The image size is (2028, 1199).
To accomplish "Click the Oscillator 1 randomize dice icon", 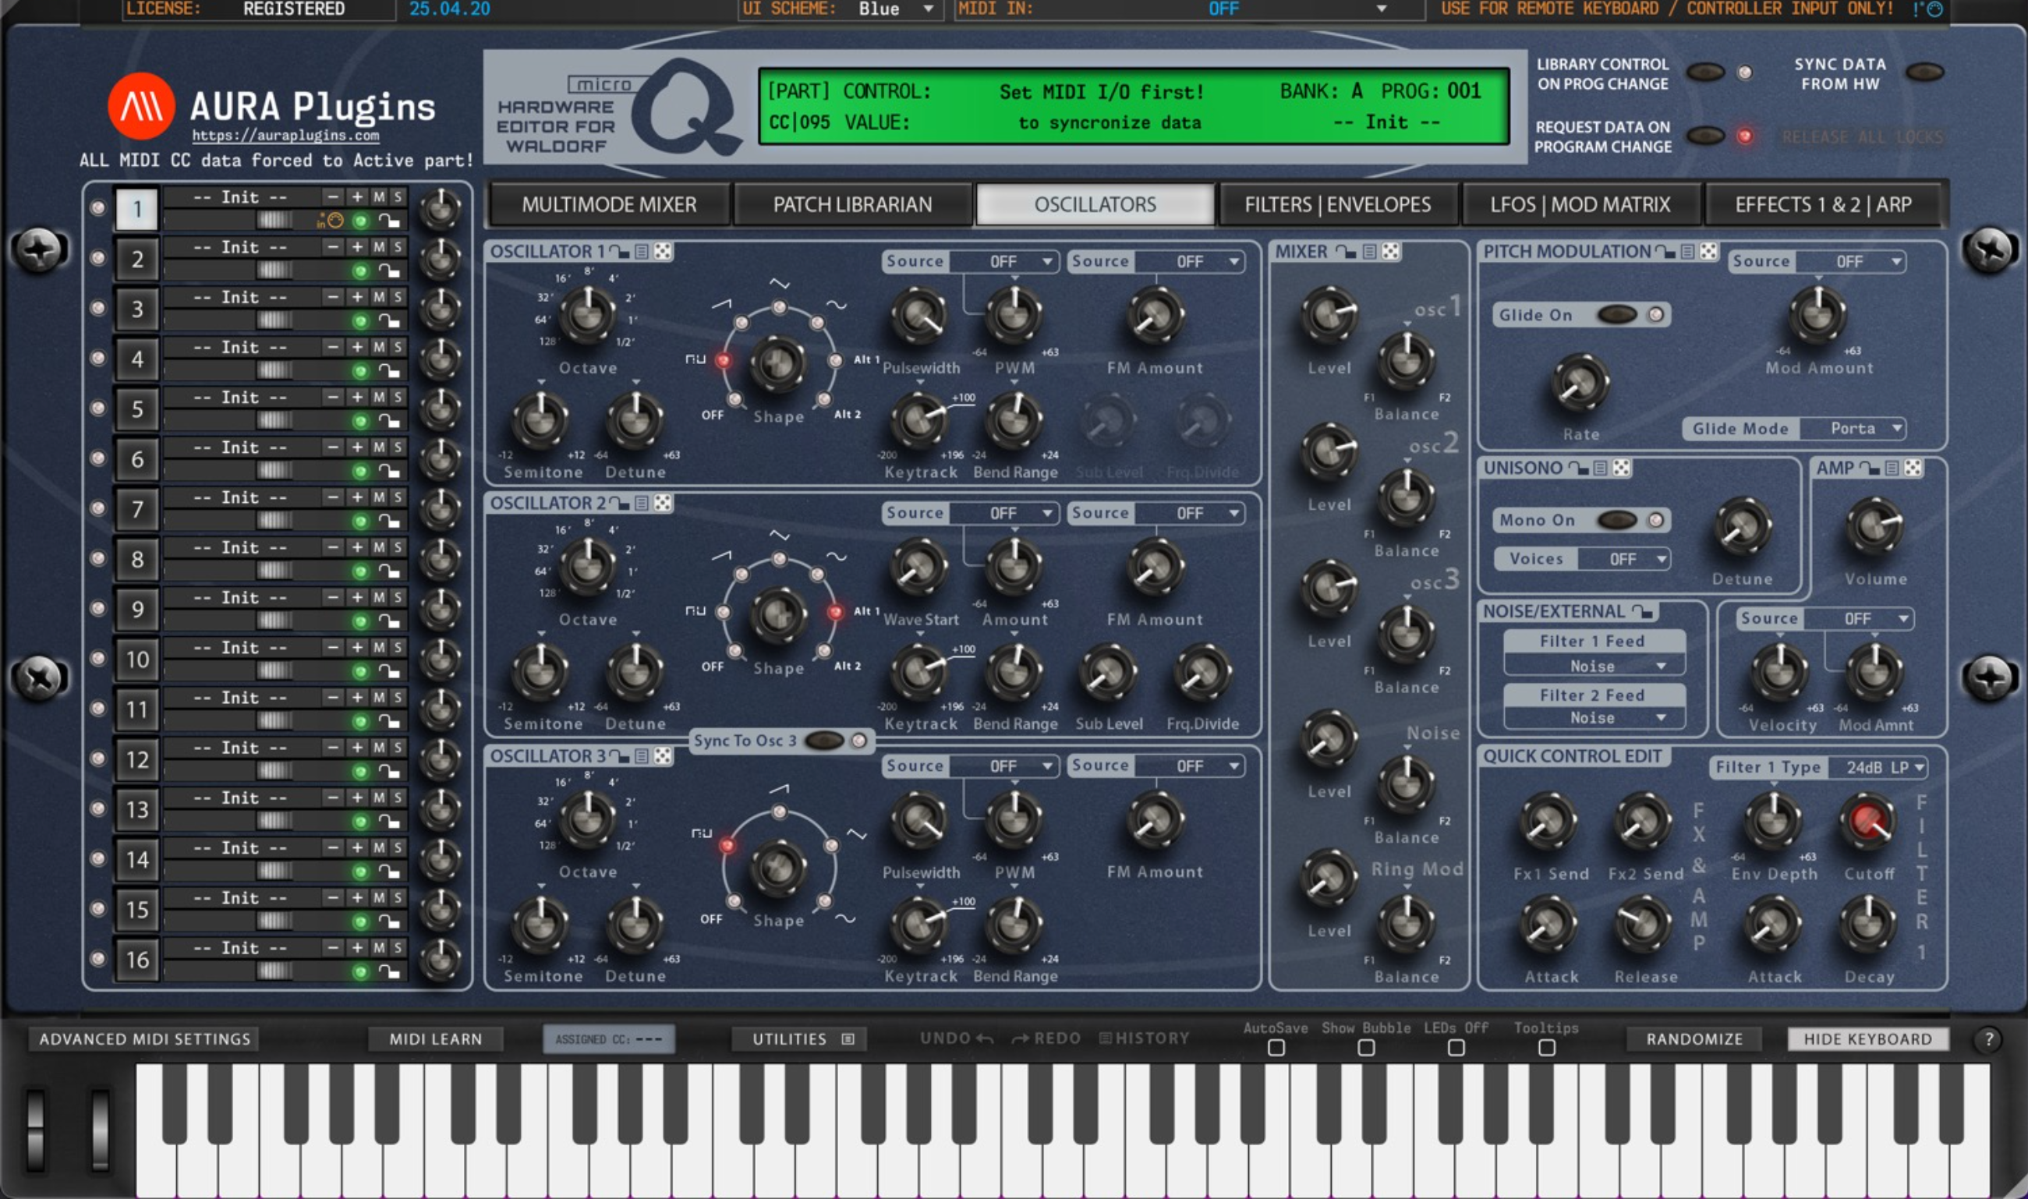I will [663, 251].
